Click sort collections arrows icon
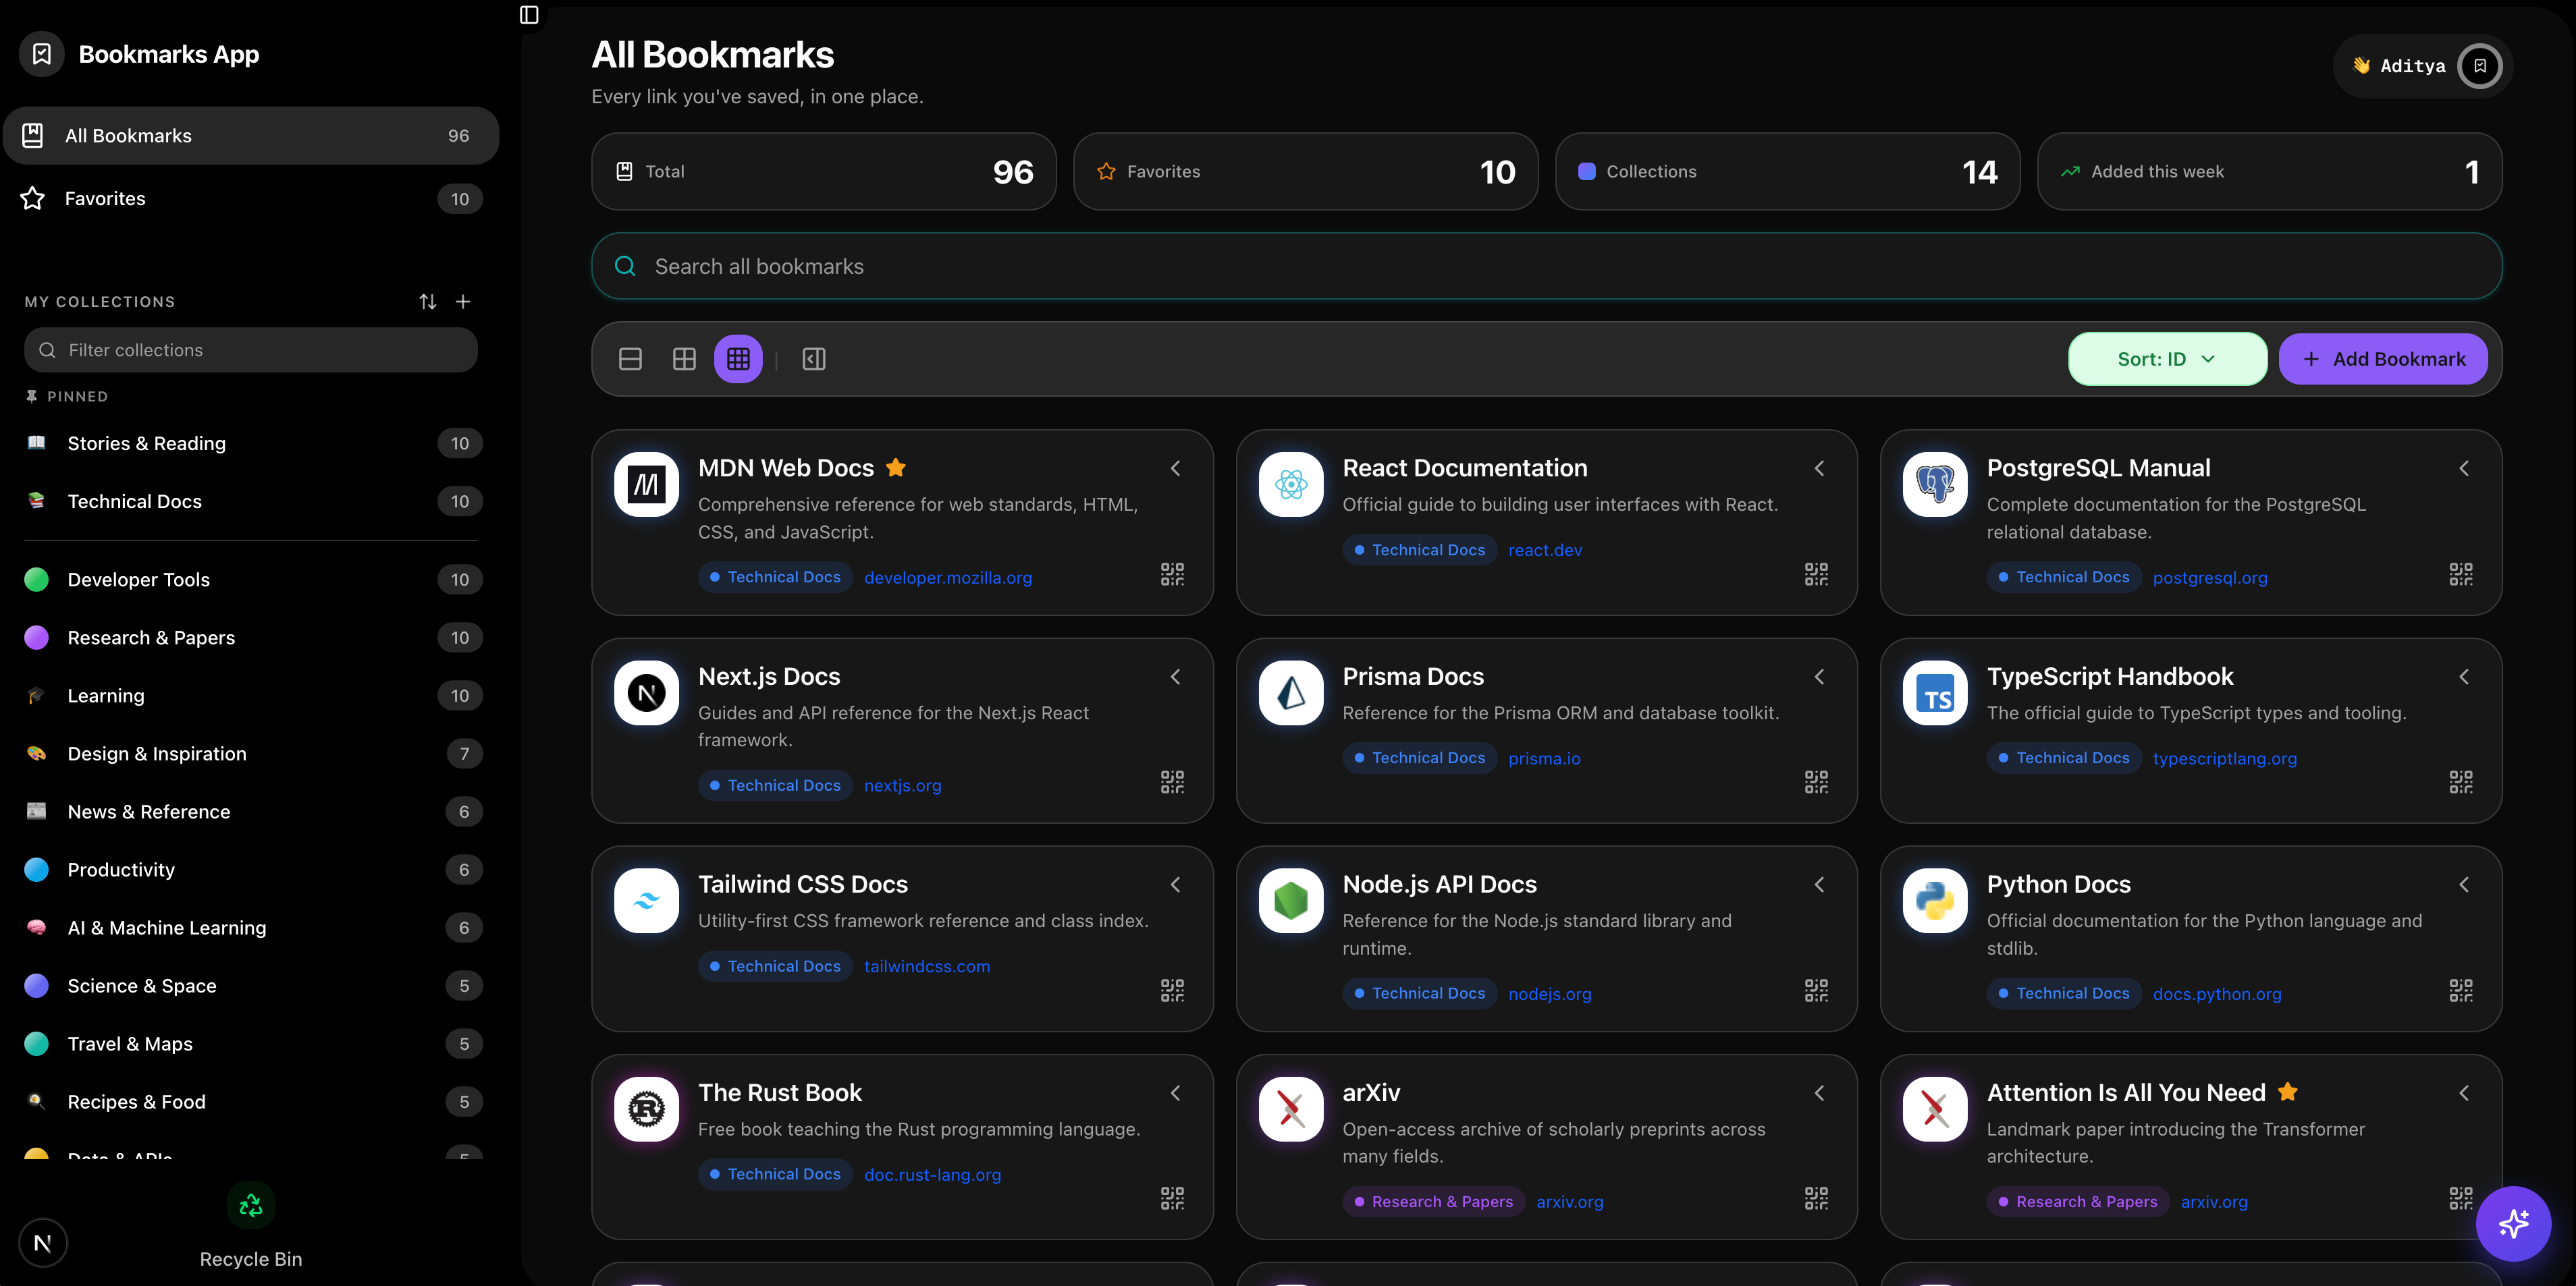2576x1286 pixels. click(428, 301)
